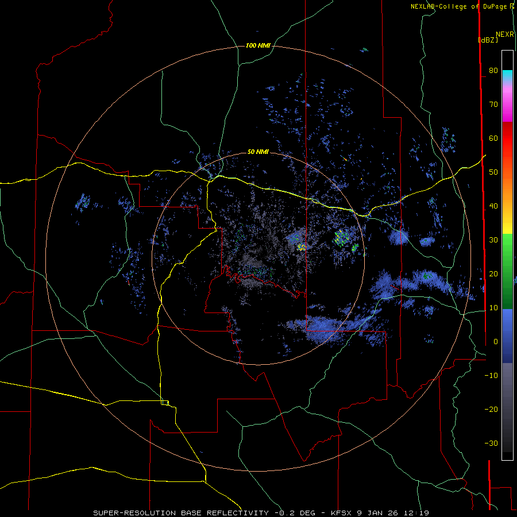Click the 40 dBZ scale label
517x517 pixels.
[x=493, y=206]
